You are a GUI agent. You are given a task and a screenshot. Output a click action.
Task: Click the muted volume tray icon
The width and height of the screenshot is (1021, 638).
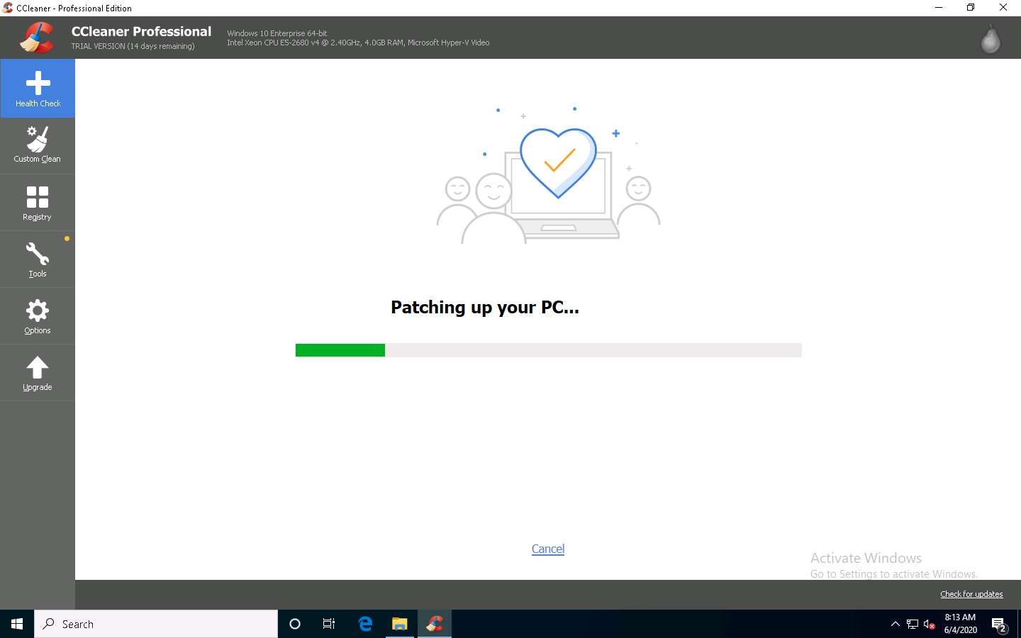[930, 624]
